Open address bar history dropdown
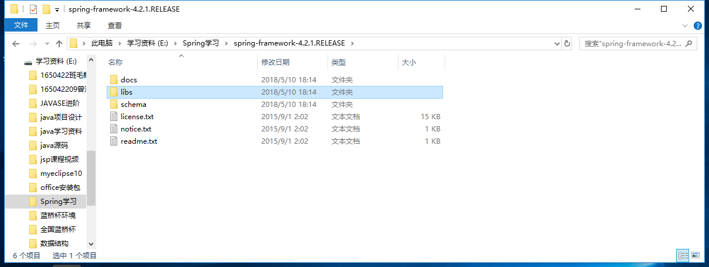Image resolution: width=709 pixels, height=267 pixels. tap(557, 43)
